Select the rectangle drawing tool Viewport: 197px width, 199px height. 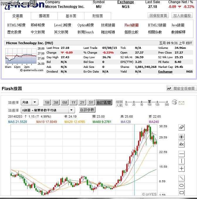pos(181,193)
